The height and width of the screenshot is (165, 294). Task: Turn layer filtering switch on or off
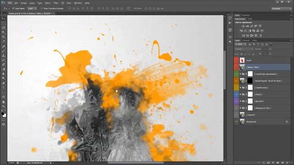[271, 44]
